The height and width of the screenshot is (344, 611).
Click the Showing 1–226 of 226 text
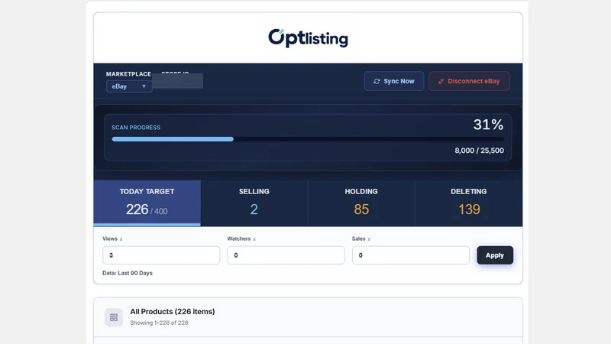159,323
